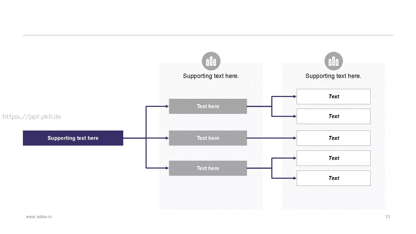Open the www.islide.cc footer link
Image resolution: width=416 pixels, height=234 pixels.
pyautogui.click(x=39, y=217)
